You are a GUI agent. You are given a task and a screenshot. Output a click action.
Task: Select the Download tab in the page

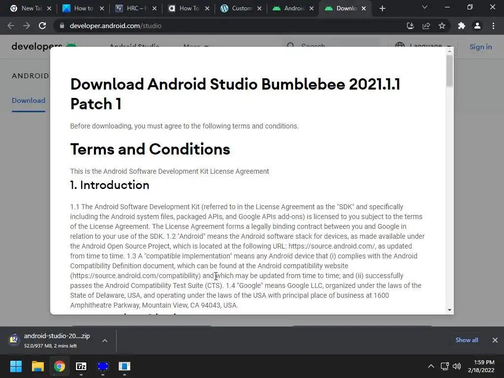click(29, 100)
